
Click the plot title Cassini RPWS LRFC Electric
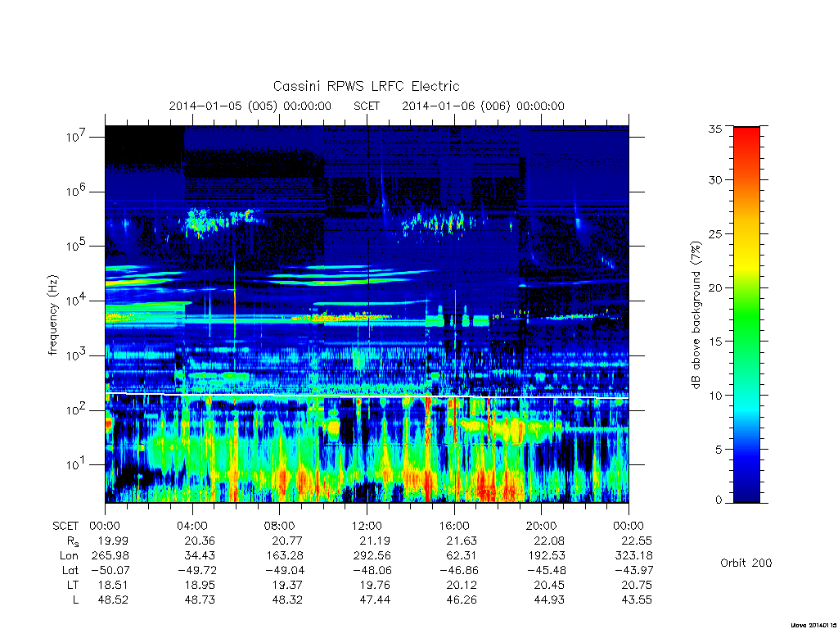(x=366, y=86)
